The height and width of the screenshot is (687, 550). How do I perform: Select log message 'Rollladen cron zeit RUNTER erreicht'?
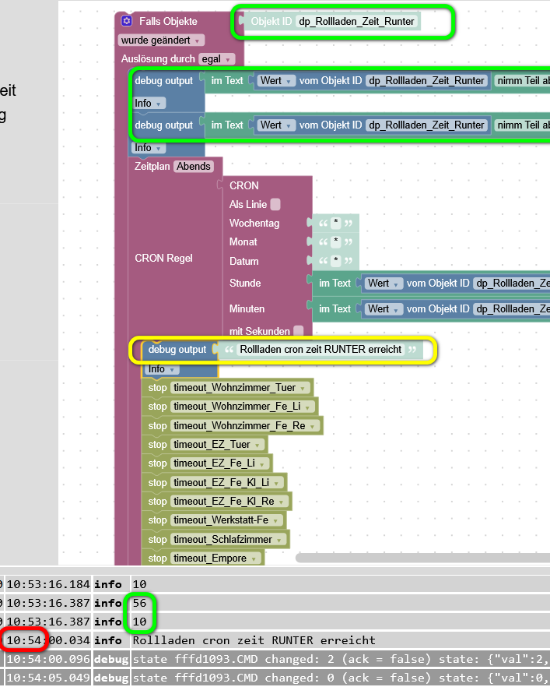click(x=254, y=640)
